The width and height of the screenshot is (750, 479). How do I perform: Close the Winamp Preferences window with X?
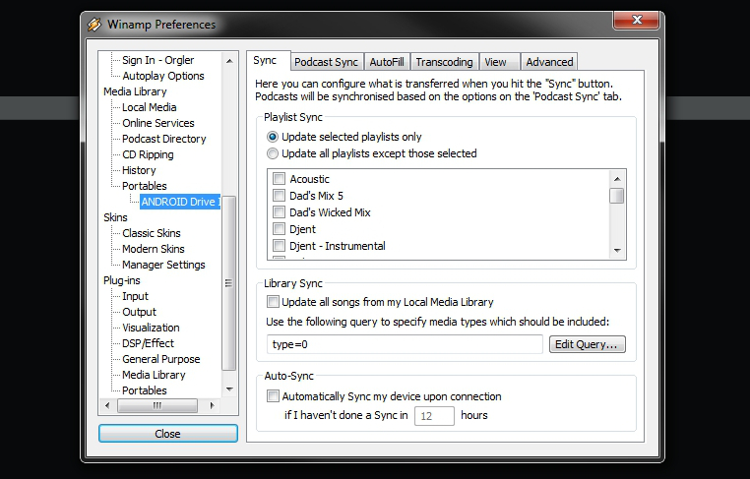tap(636, 20)
